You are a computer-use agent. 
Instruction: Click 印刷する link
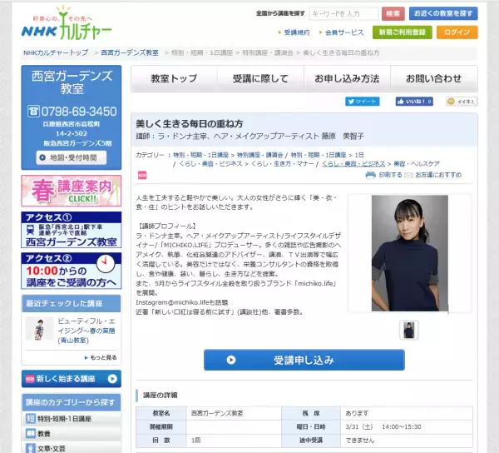(x=390, y=175)
